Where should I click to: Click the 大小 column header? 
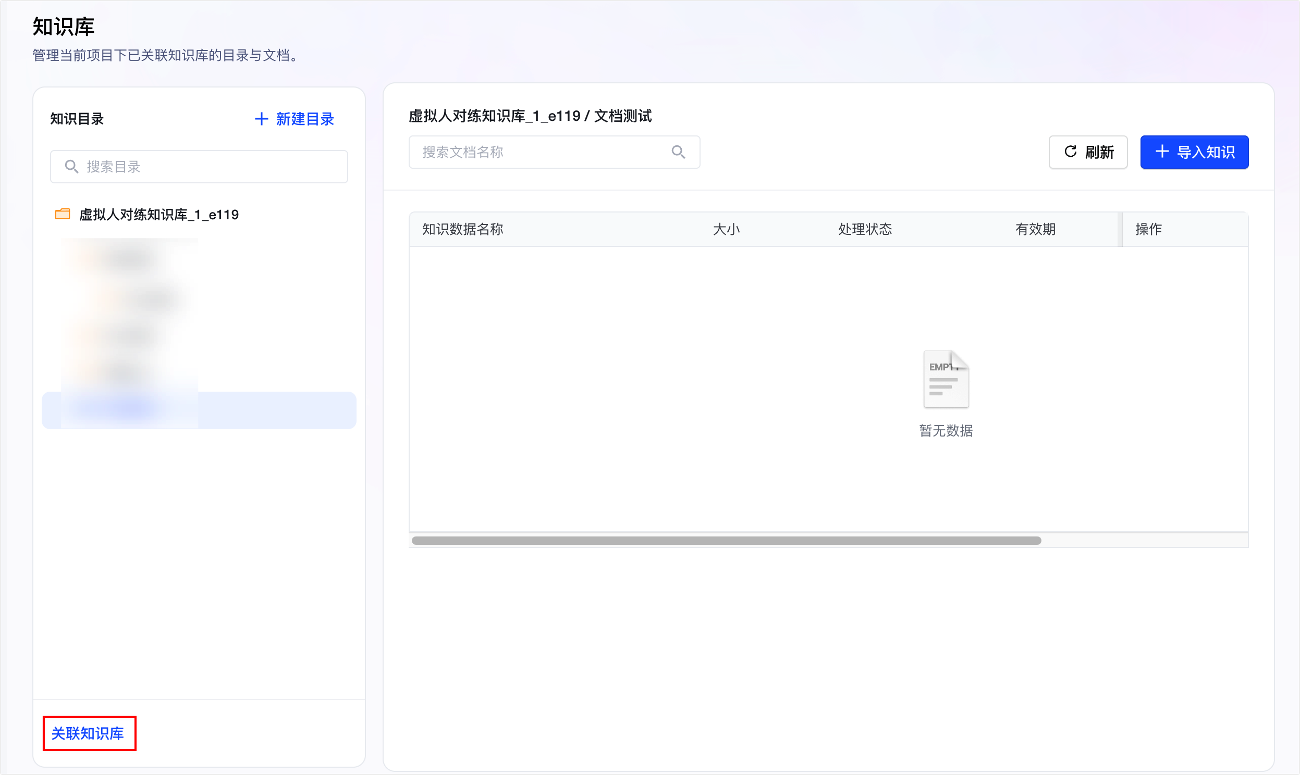726,229
